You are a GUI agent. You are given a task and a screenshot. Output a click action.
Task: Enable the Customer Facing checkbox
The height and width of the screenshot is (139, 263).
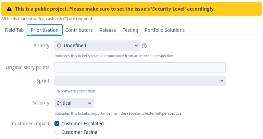click(x=57, y=132)
